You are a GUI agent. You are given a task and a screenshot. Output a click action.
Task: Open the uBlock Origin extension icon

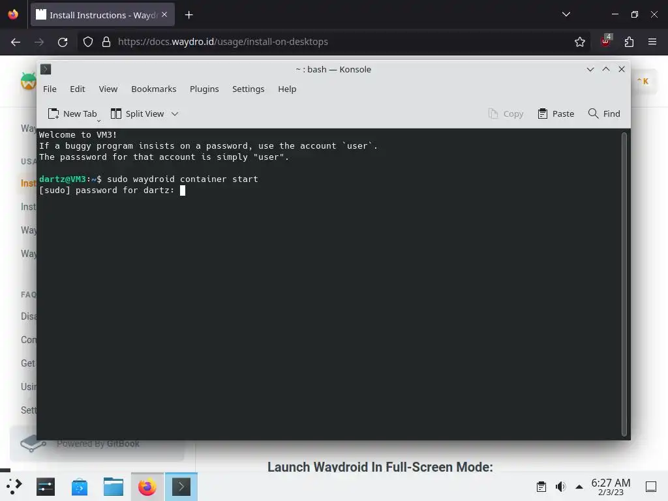tap(605, 41)
